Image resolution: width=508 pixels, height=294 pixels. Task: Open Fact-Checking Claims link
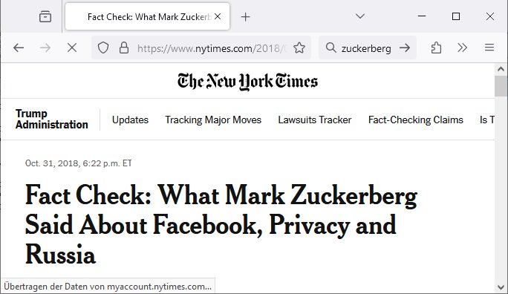tap(416, 120)
